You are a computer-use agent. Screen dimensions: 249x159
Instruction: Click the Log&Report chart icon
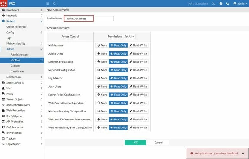click(3, 144)
